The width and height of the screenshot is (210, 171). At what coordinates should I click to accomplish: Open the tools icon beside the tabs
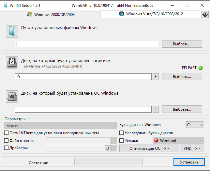click(205, 14)
